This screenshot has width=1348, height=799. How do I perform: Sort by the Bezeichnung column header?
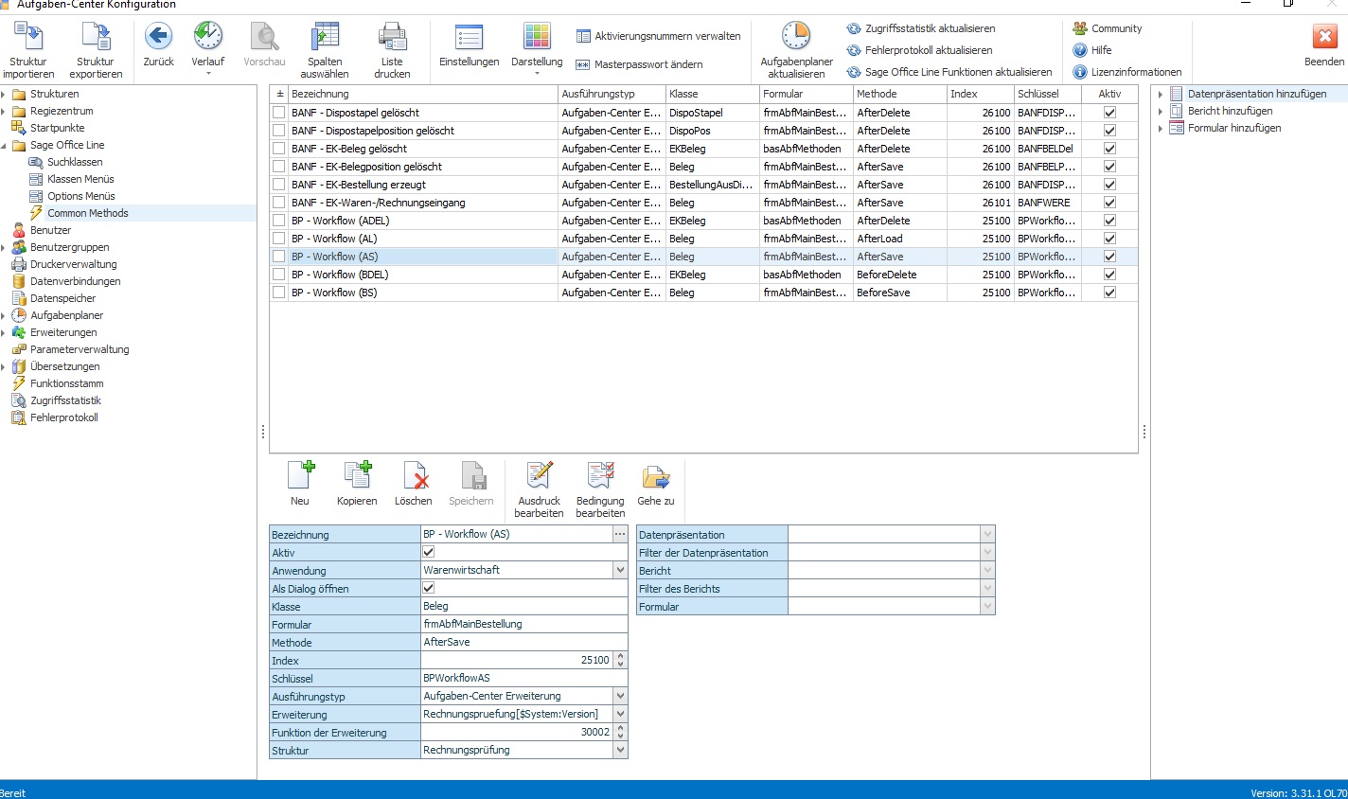tap(423, 94)
